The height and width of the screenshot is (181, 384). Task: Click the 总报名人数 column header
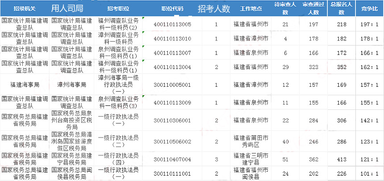[342, 8]
